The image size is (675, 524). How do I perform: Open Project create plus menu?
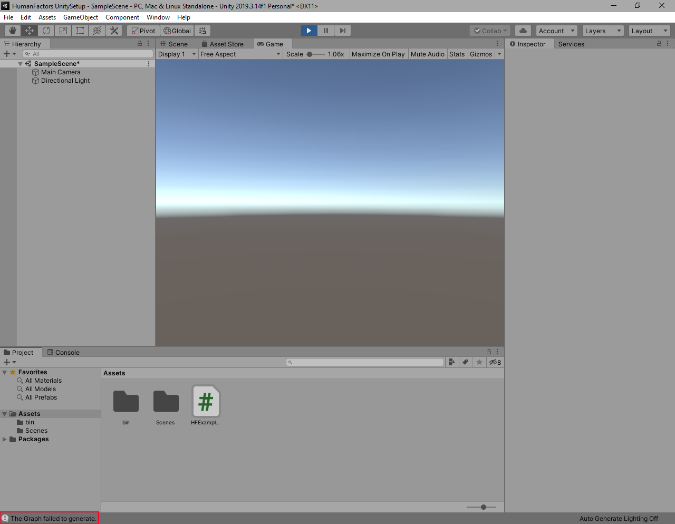(9, 362)
